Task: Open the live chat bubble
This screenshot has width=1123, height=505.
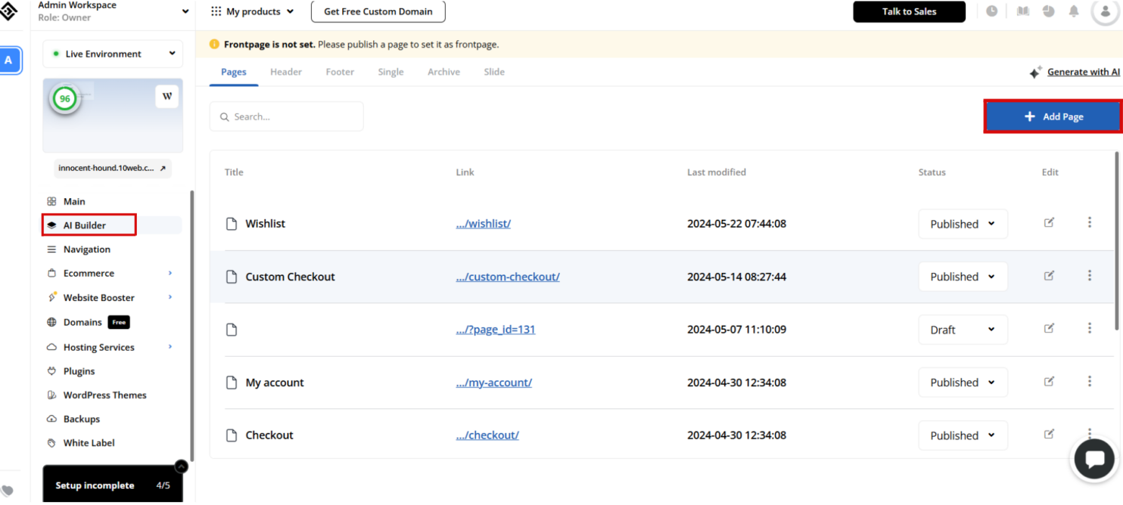Action: pos(1094,460)
